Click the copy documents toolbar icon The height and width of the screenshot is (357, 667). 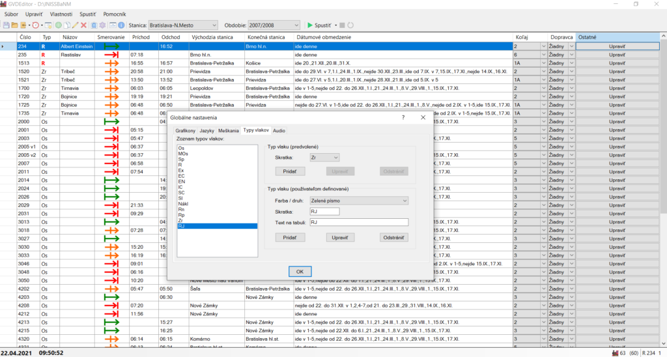67,25
